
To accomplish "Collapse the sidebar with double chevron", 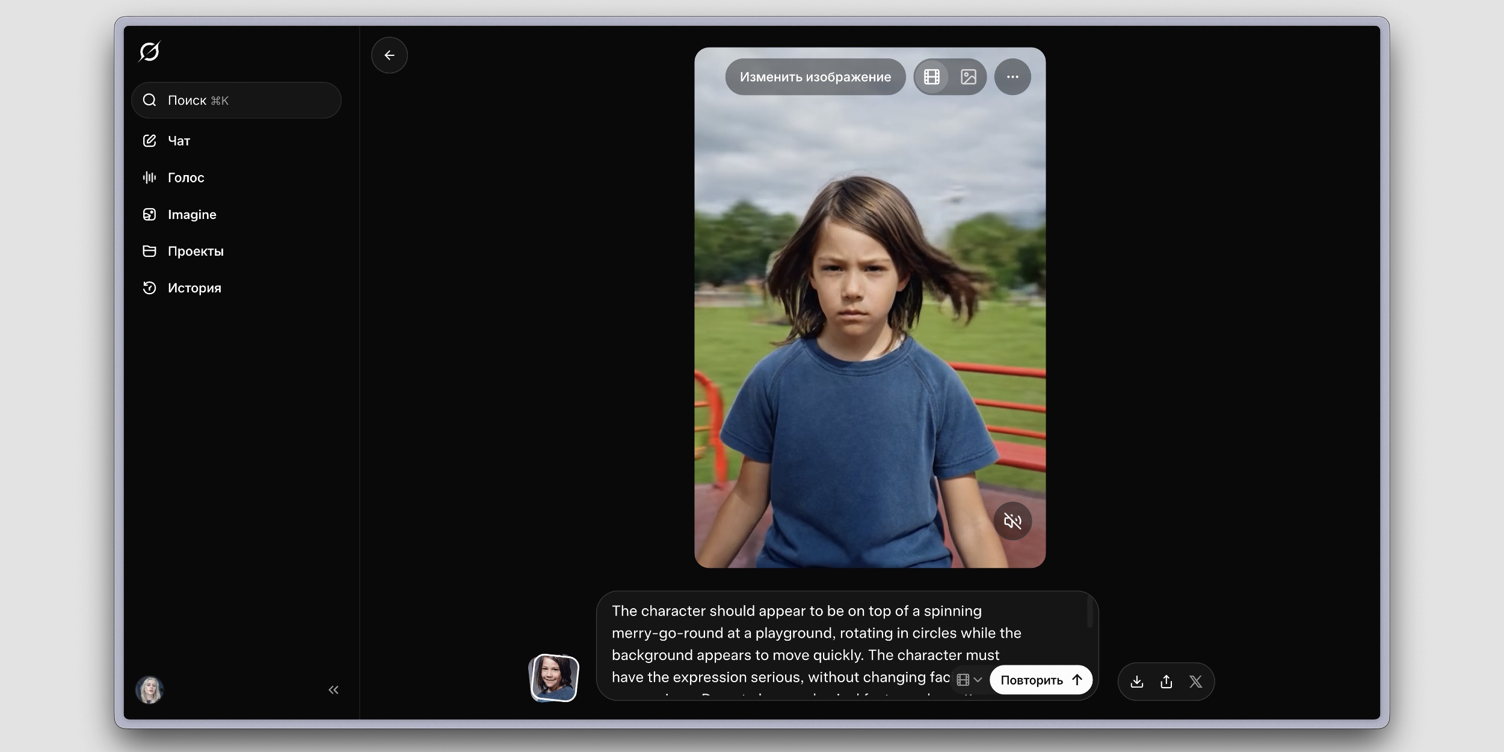I will [333, 690].
